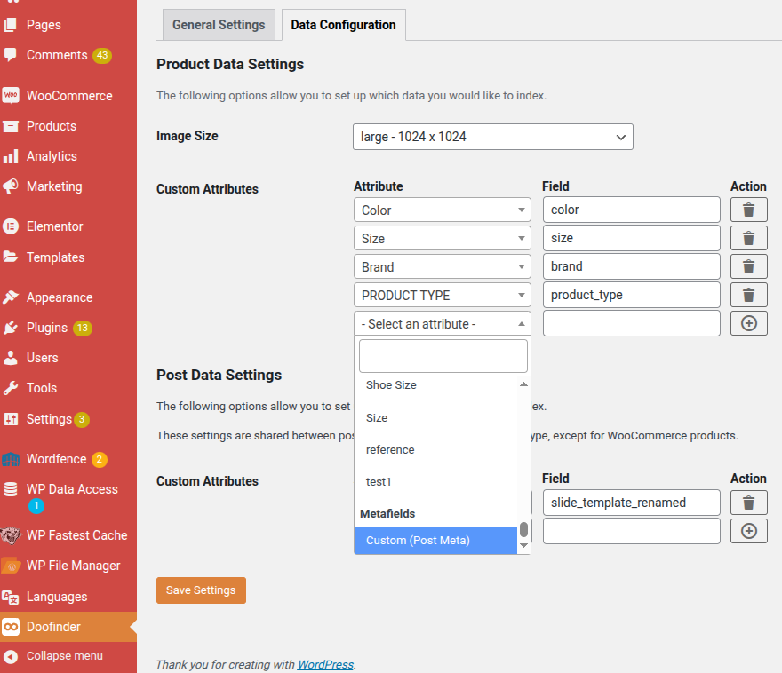Switch to the General Settings tab

coord(219,25)
